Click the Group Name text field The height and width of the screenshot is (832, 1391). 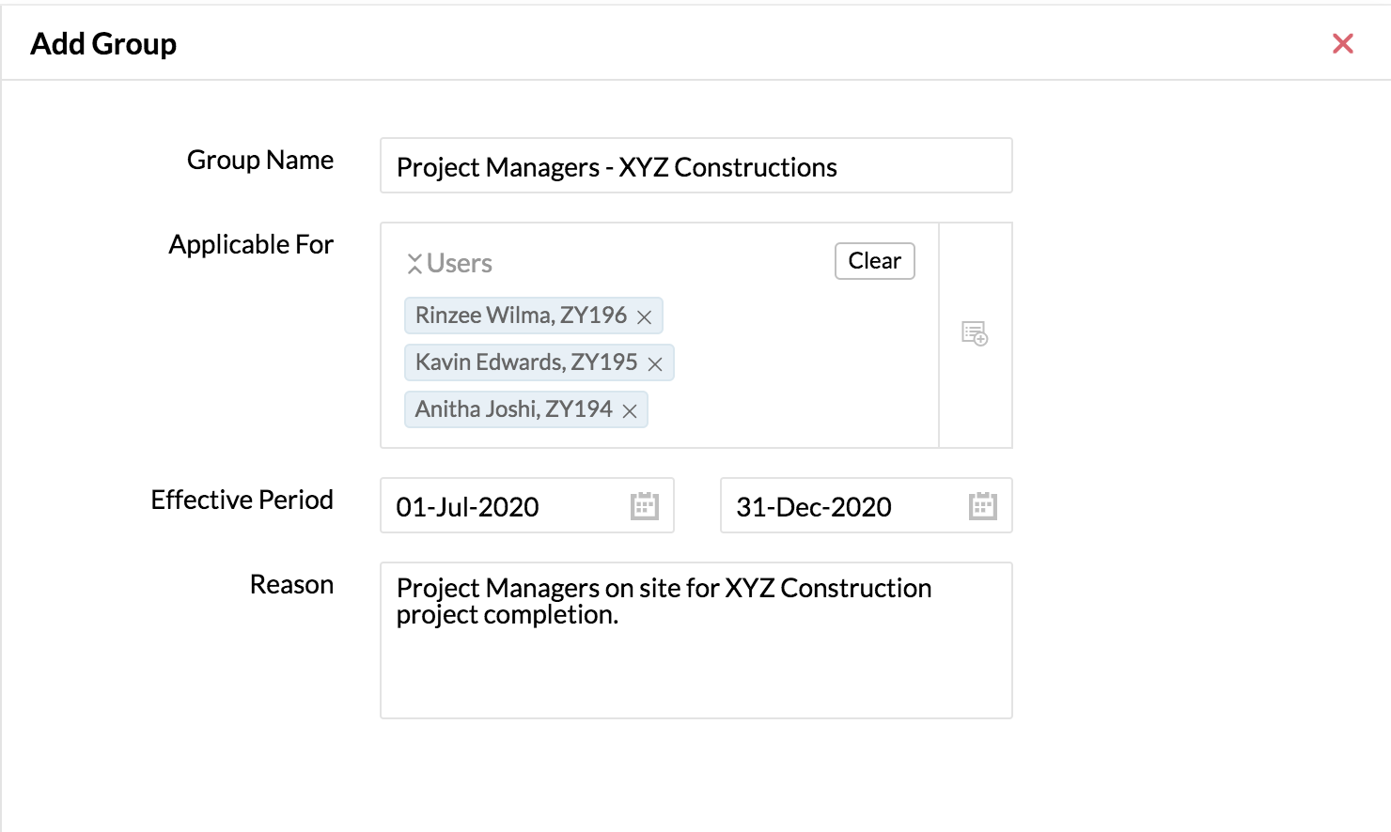[695, 166]
